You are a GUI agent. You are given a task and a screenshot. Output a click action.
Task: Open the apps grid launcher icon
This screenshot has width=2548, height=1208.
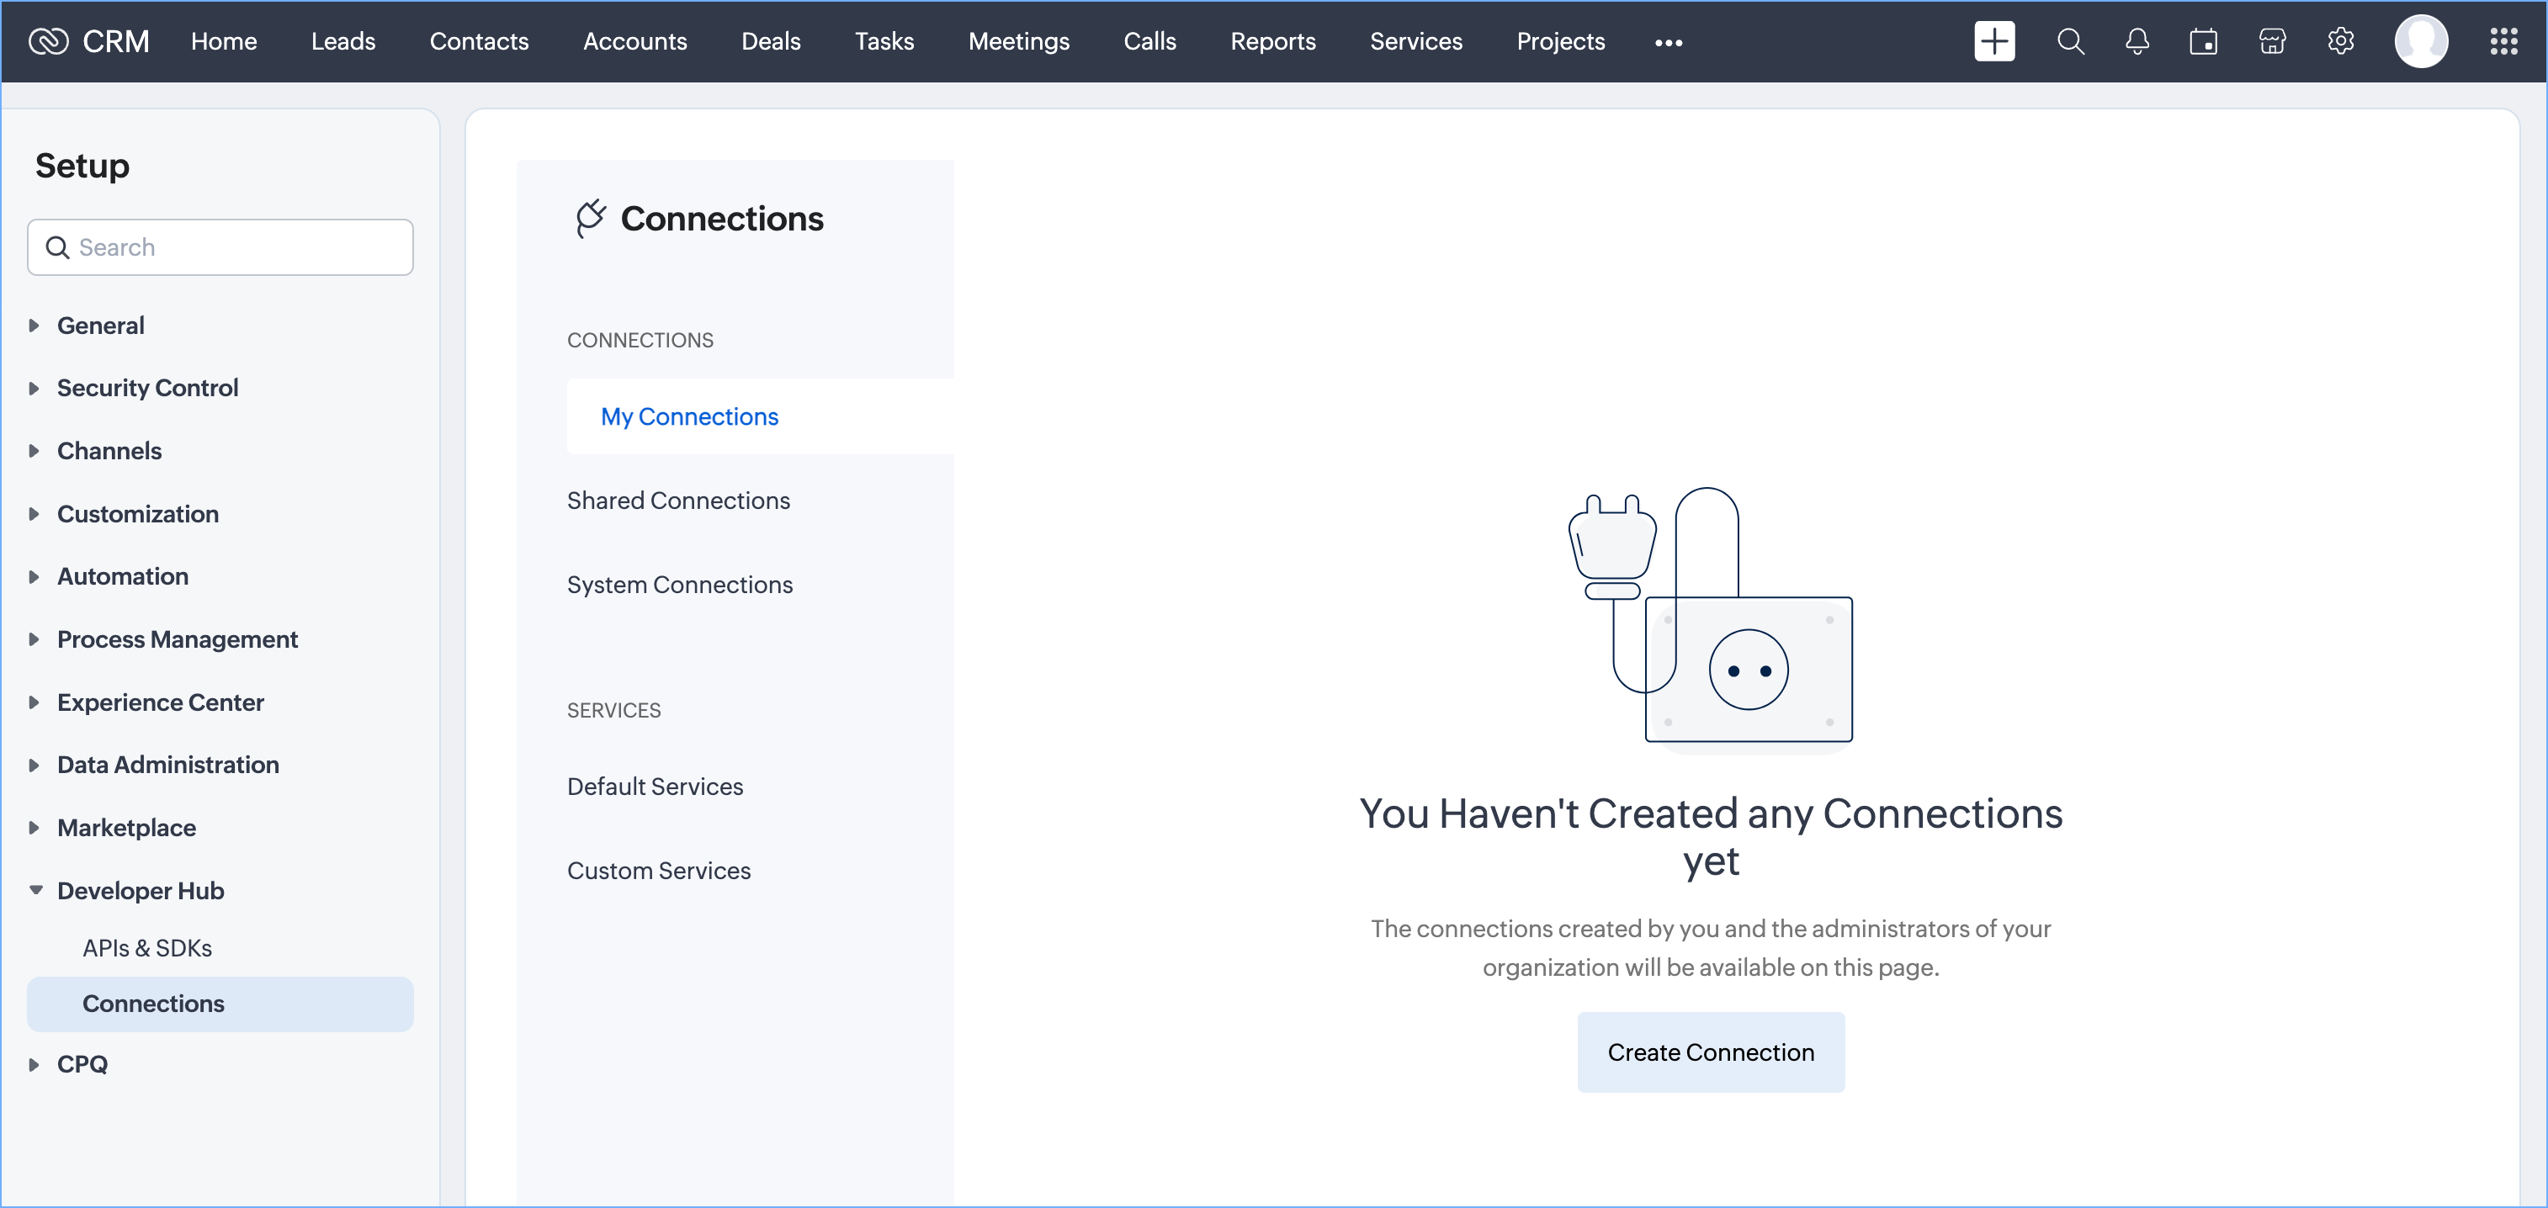point(2503,41)
